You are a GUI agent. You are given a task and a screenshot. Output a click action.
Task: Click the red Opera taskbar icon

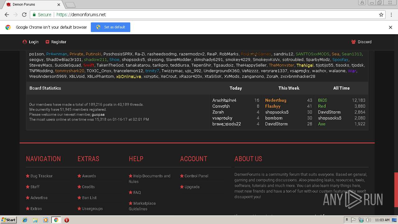coord(67,220)
